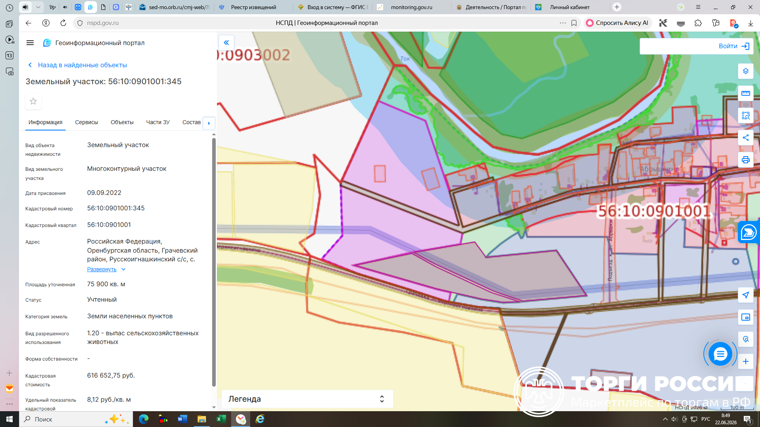Viewport: 760px width, 427px height.
Task: Print the map with the printer icon
Action: click(746, 160)
